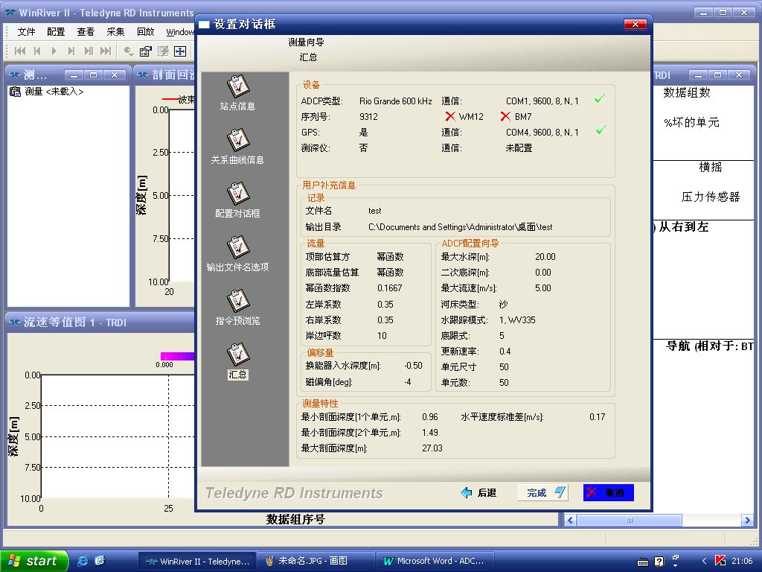The image size is (762, 572).
Task: Select the 输出文件名选项 step icon
Action: pyautogui.click(x=238, y=250)
